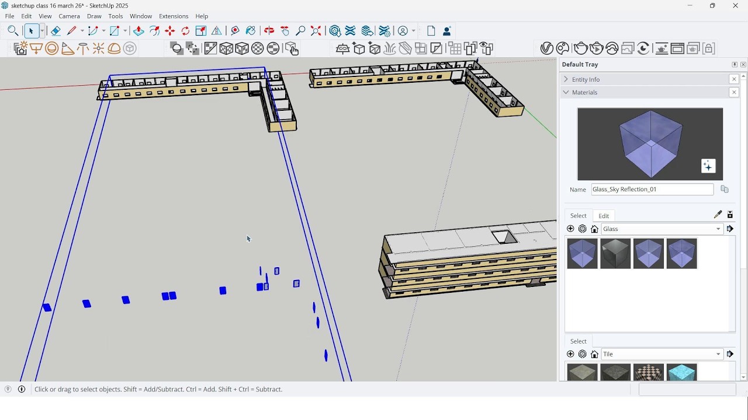The width and height of the screenshot is (748, 420).
Task: Close the Materials panel
Action: click(x=735, y=92)
